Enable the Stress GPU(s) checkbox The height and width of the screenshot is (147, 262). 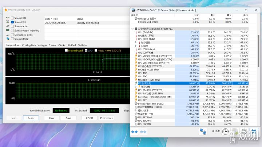tap(12, 39)
